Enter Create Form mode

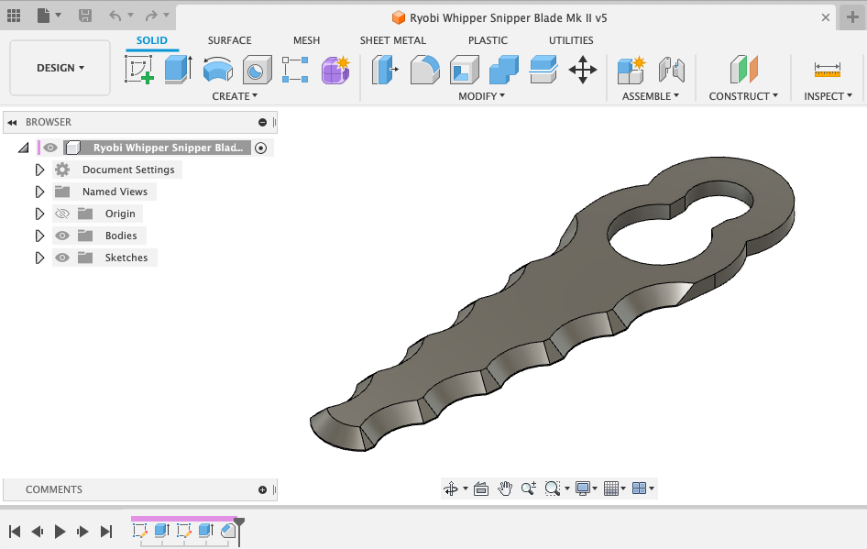coord(335,70)
